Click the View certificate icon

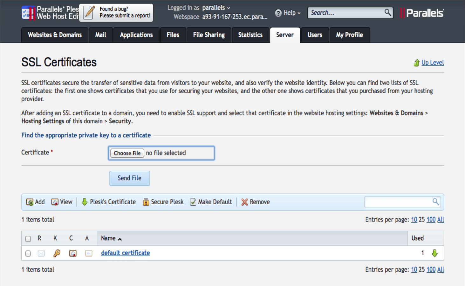(x=55, y=202)
